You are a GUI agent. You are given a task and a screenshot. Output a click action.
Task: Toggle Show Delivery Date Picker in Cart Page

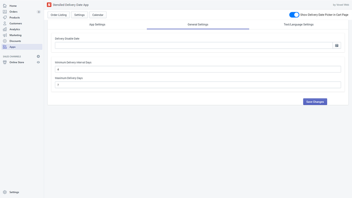tap(294, 15)
